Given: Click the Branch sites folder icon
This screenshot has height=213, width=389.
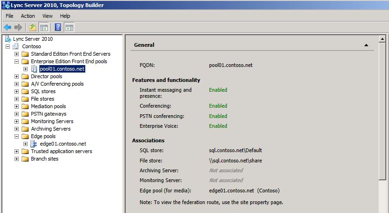Looking at the screenshot, I should click(25, 159).
